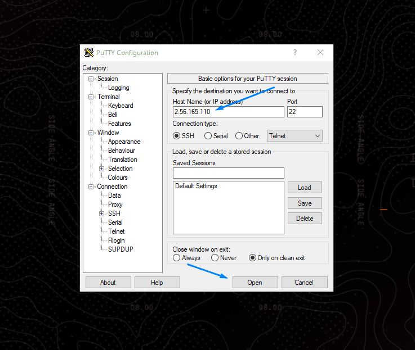
Task: Collapse the Terminal tree node
Action: [91, 97]
